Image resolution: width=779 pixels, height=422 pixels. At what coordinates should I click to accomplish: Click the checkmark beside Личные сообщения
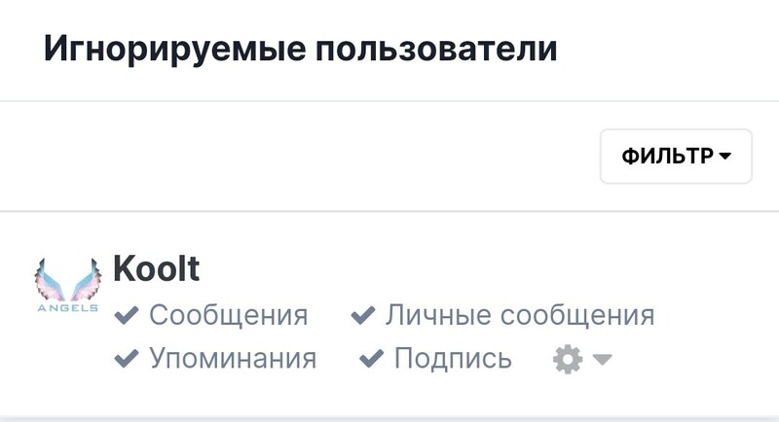click(362, 315)
